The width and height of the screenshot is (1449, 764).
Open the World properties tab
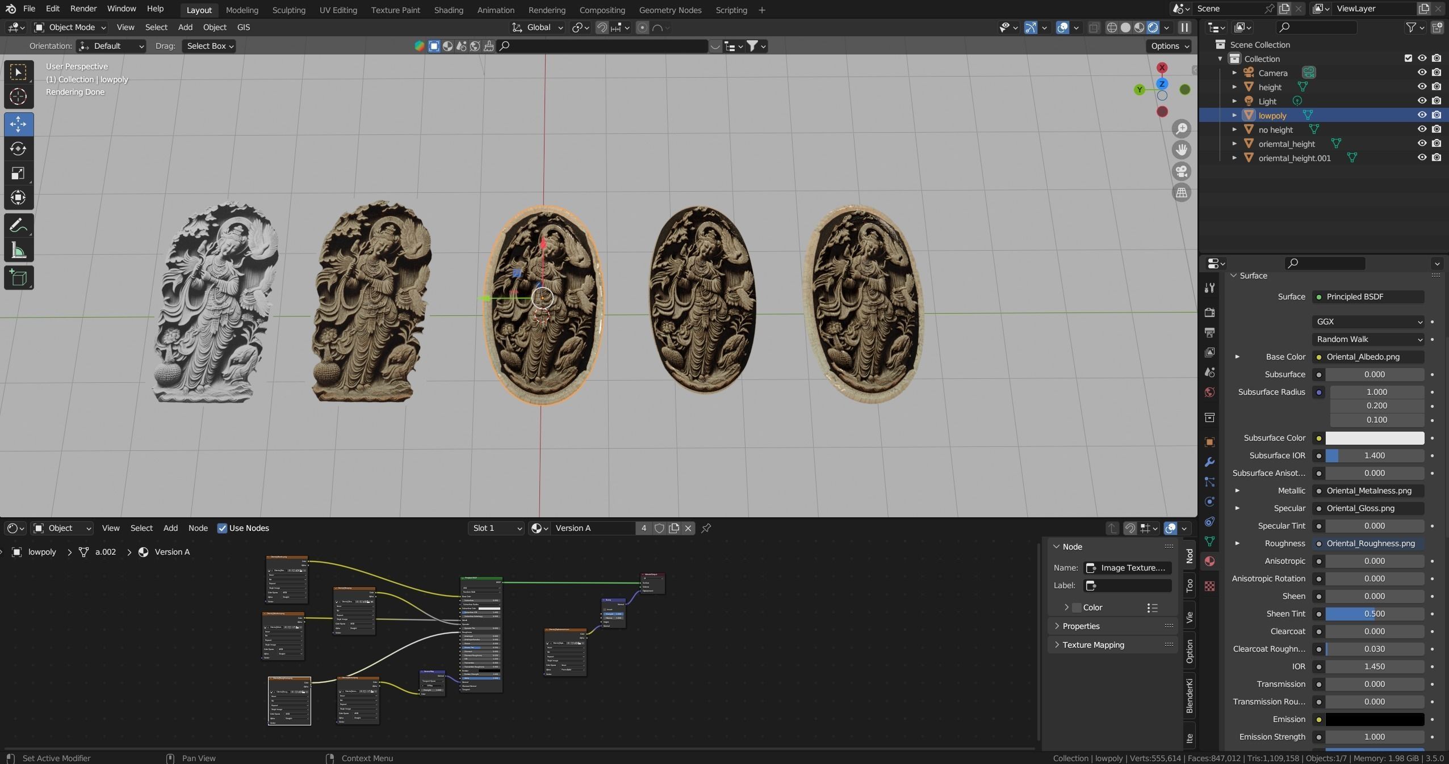point(1209,392)
